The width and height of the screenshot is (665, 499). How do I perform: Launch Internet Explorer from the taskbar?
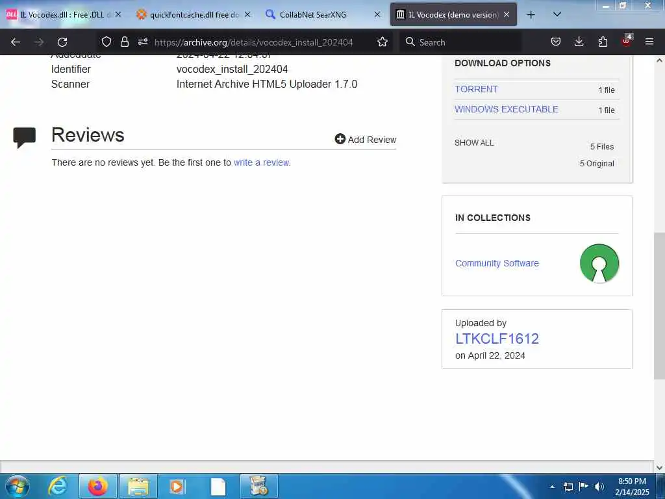coord(58,486)
